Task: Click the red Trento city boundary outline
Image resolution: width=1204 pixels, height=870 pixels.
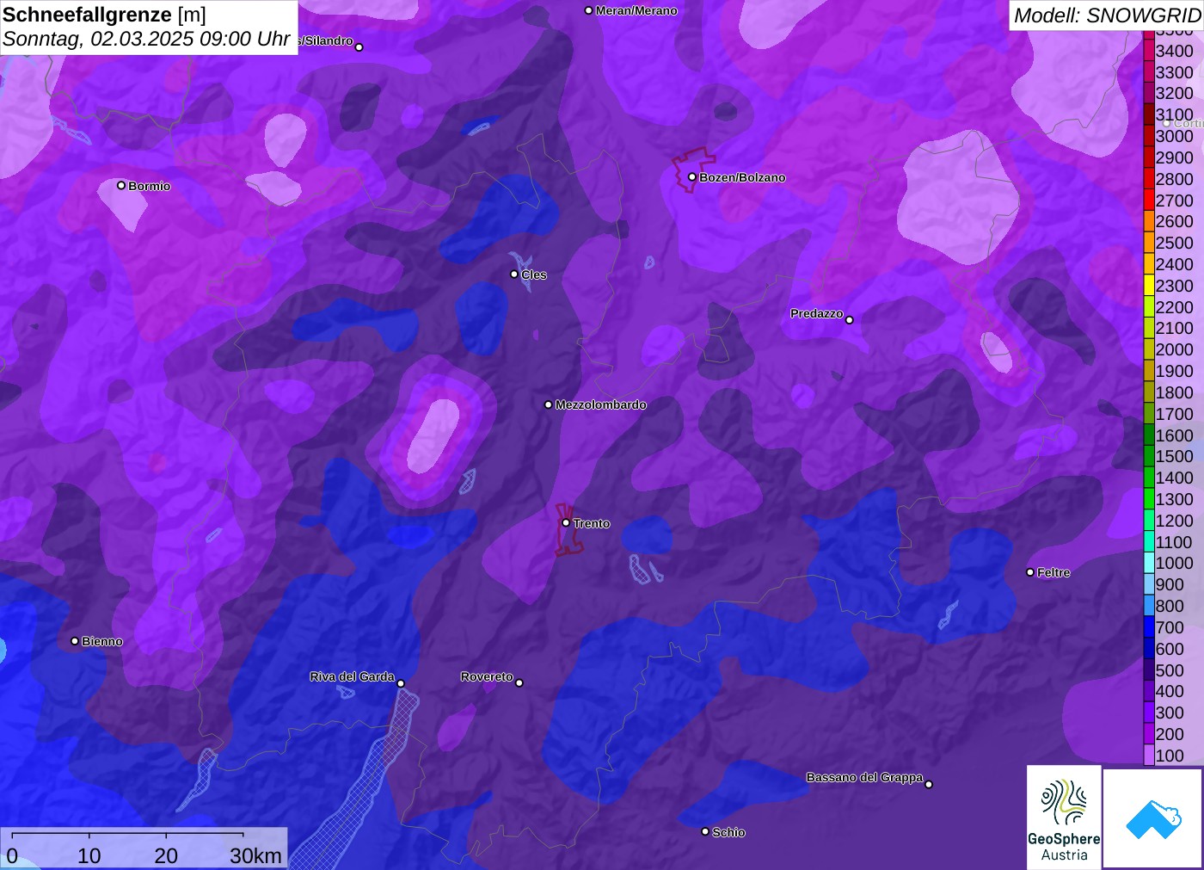Action: coord(568,529)
